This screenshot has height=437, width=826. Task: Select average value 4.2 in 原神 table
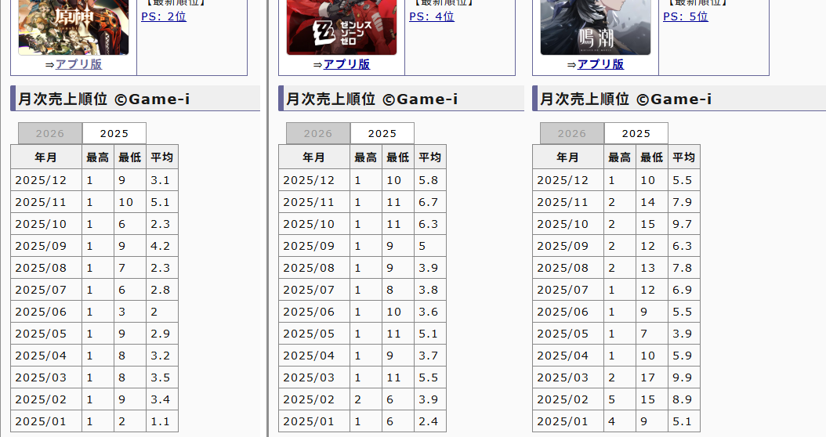pos(162,246)
